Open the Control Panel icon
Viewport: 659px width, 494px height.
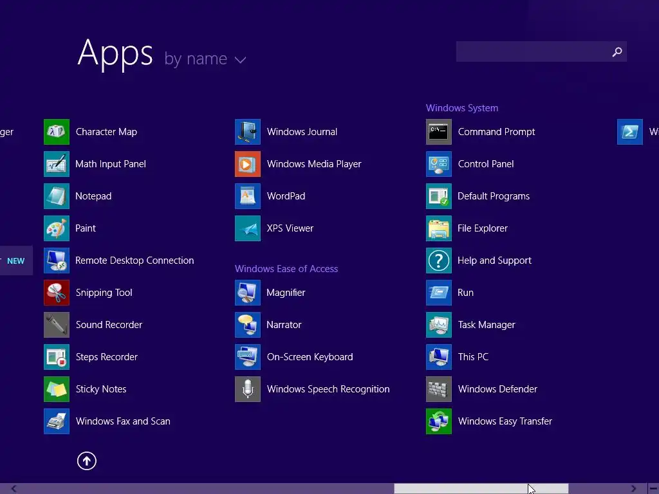coord(439,164)
